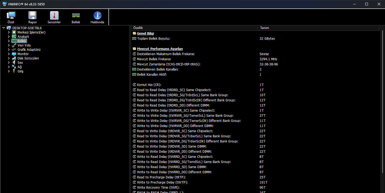Click the Merkezi İşlemci(ler) CPU icon
Viewport: 385px width, 193px height.
pyautogui.click(x=14, y=32)
